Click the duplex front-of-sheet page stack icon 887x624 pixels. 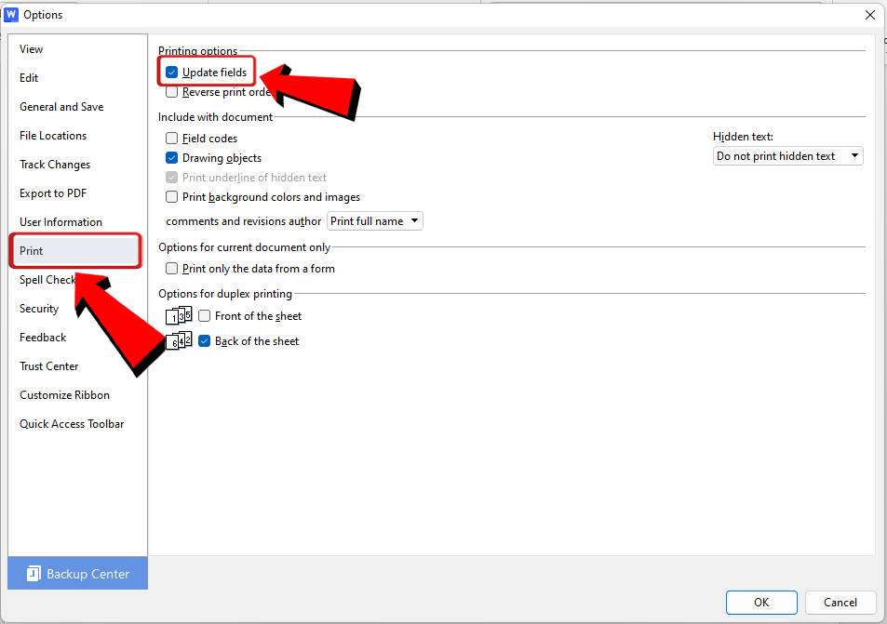tap(178, 315)
